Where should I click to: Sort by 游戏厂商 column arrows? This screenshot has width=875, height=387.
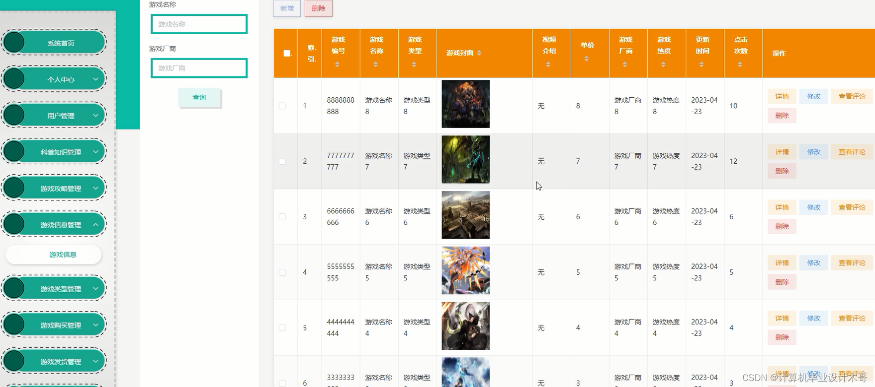click(625, 64)
